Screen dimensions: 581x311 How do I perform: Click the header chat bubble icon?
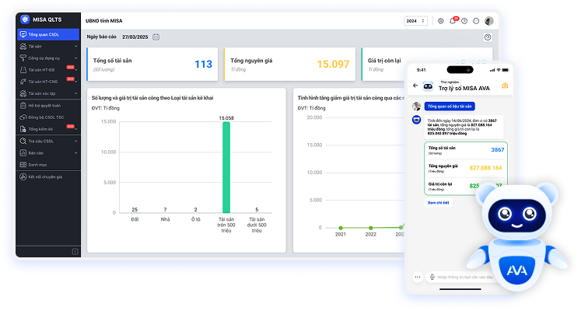point(476,21)
